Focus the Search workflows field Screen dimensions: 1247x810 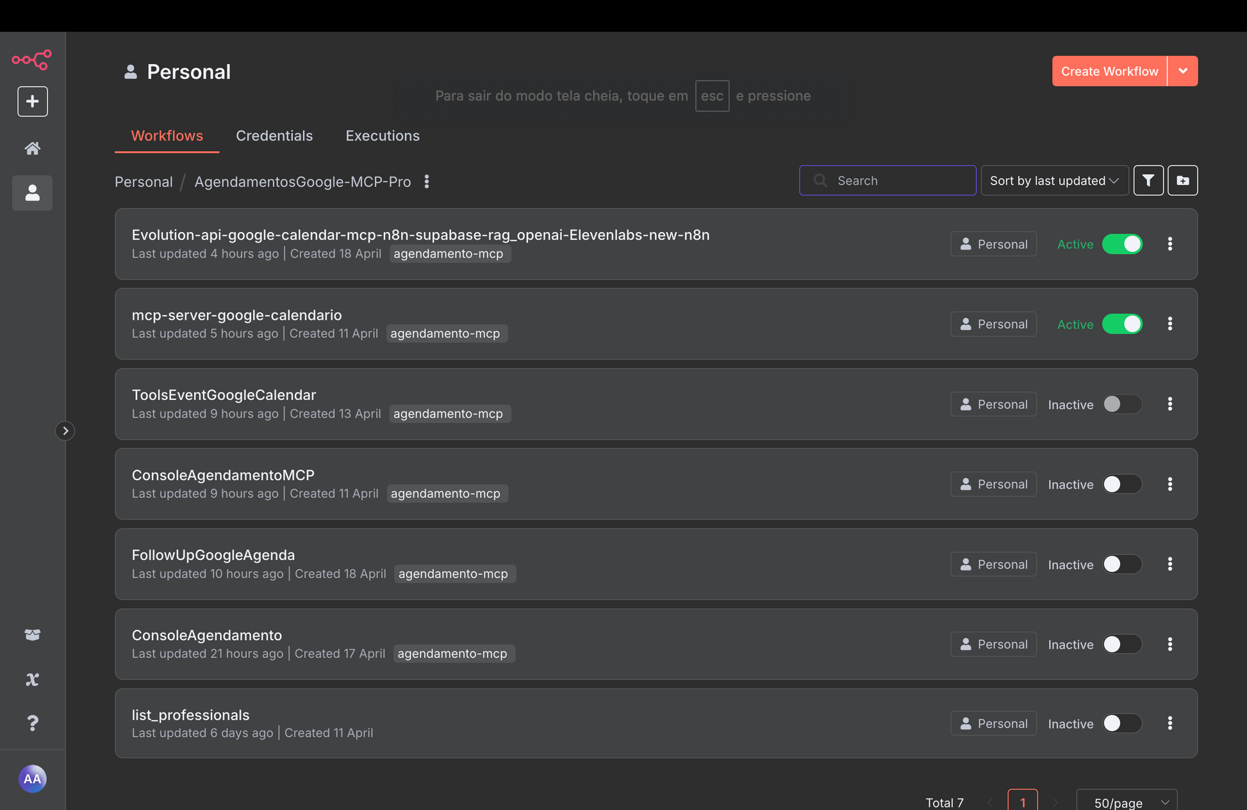coord(888,181)
